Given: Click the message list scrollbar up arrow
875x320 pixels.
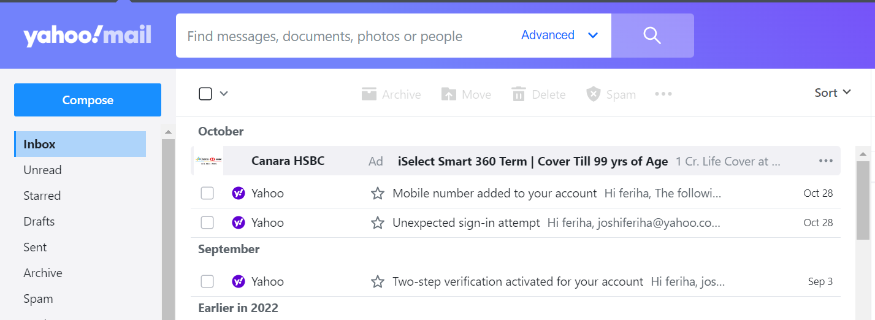Looking at the screenshot, I should pyautogui.click(x=863, y=153).
